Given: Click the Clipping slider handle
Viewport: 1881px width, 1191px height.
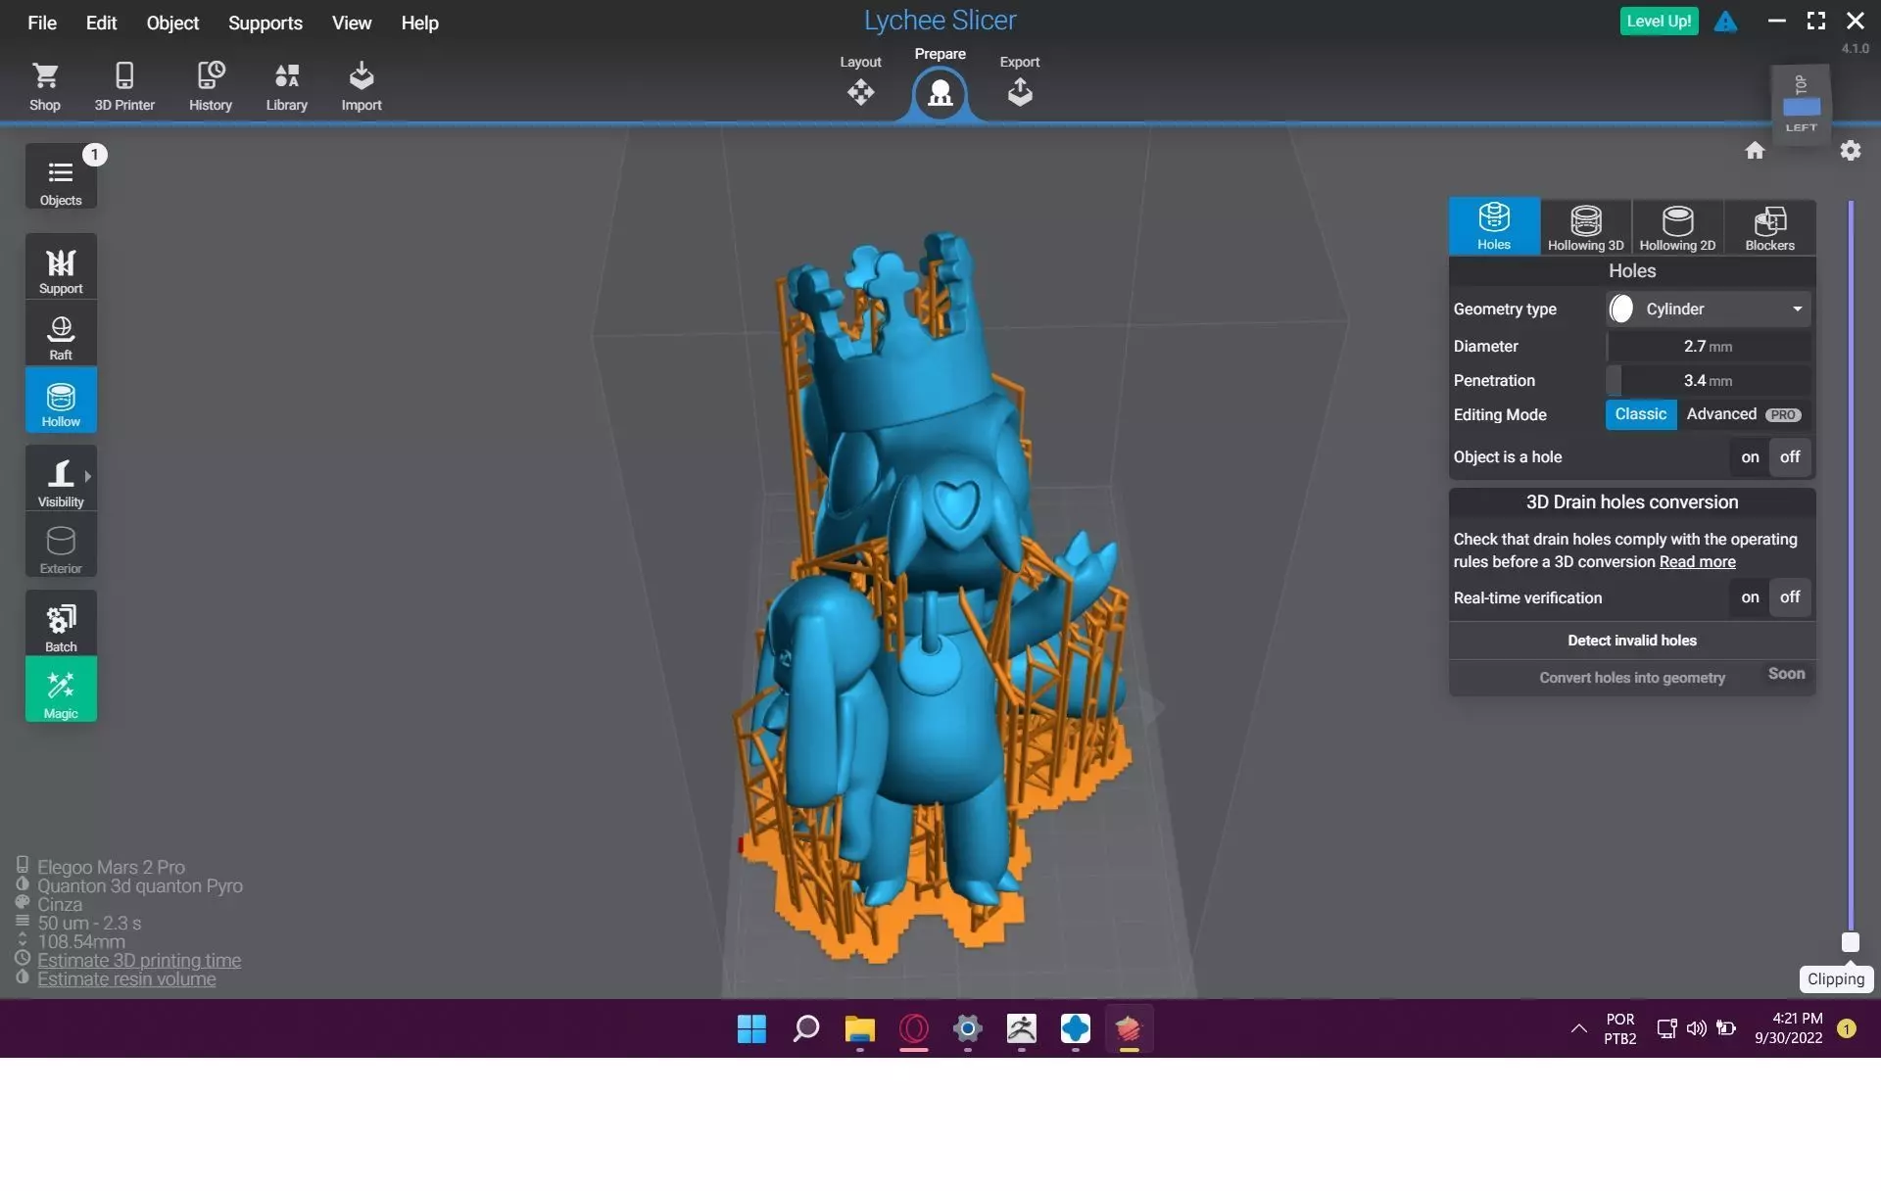Looking at the screenshot, I should pyautogui.click(x=1850, y=942).
